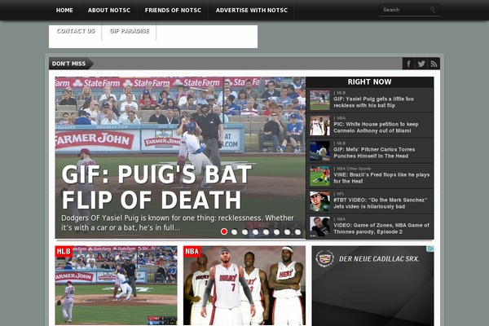Open Mets' Pitcher Carlos Torres story
489x326 pixels.
pyautogui.click(x=374, y=153)
